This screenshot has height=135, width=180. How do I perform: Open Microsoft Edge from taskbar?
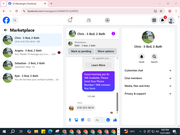[x=50, y=132]
